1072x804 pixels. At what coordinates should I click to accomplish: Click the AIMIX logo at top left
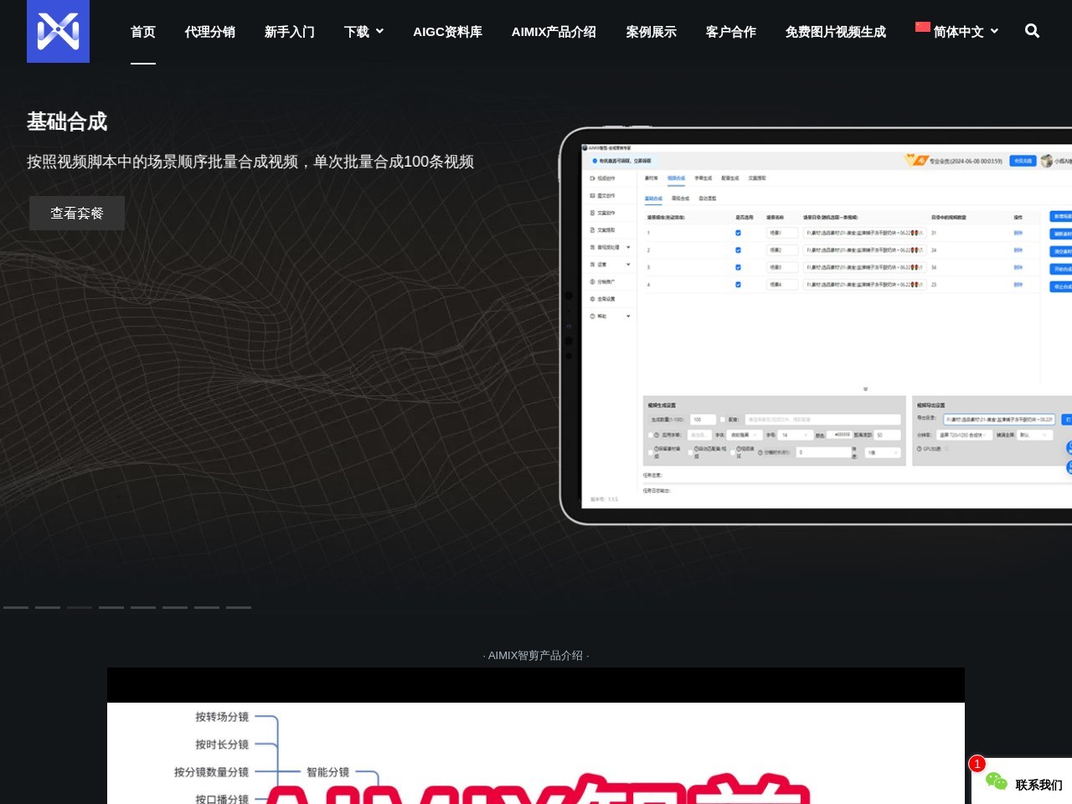(x=58, y=32)
